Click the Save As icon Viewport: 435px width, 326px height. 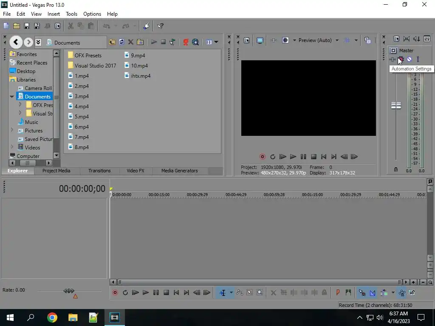click(x=37, y=26)
